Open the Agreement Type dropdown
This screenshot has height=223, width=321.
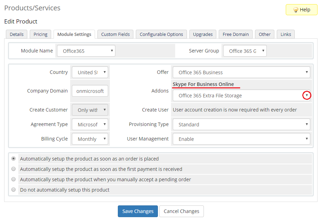point(90,124)
